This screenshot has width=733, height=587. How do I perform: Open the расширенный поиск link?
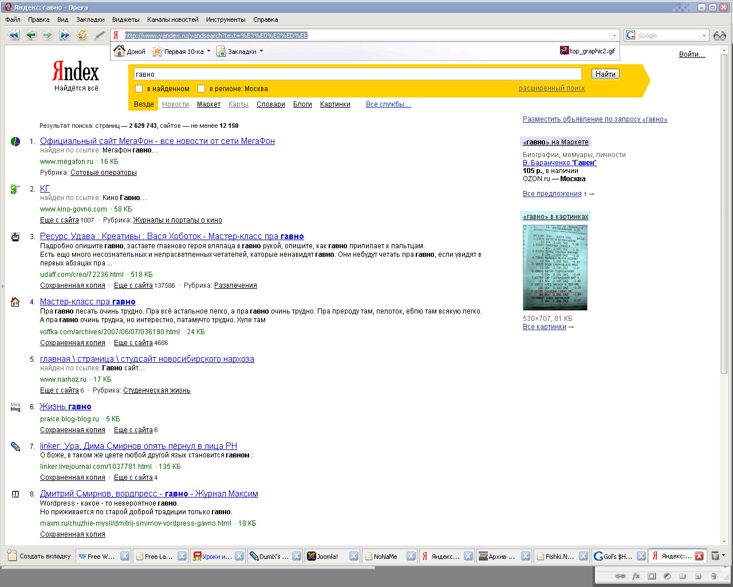(552, 88)
